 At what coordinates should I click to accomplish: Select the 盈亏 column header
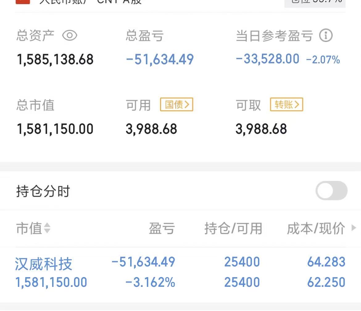(x=162, y=228)
